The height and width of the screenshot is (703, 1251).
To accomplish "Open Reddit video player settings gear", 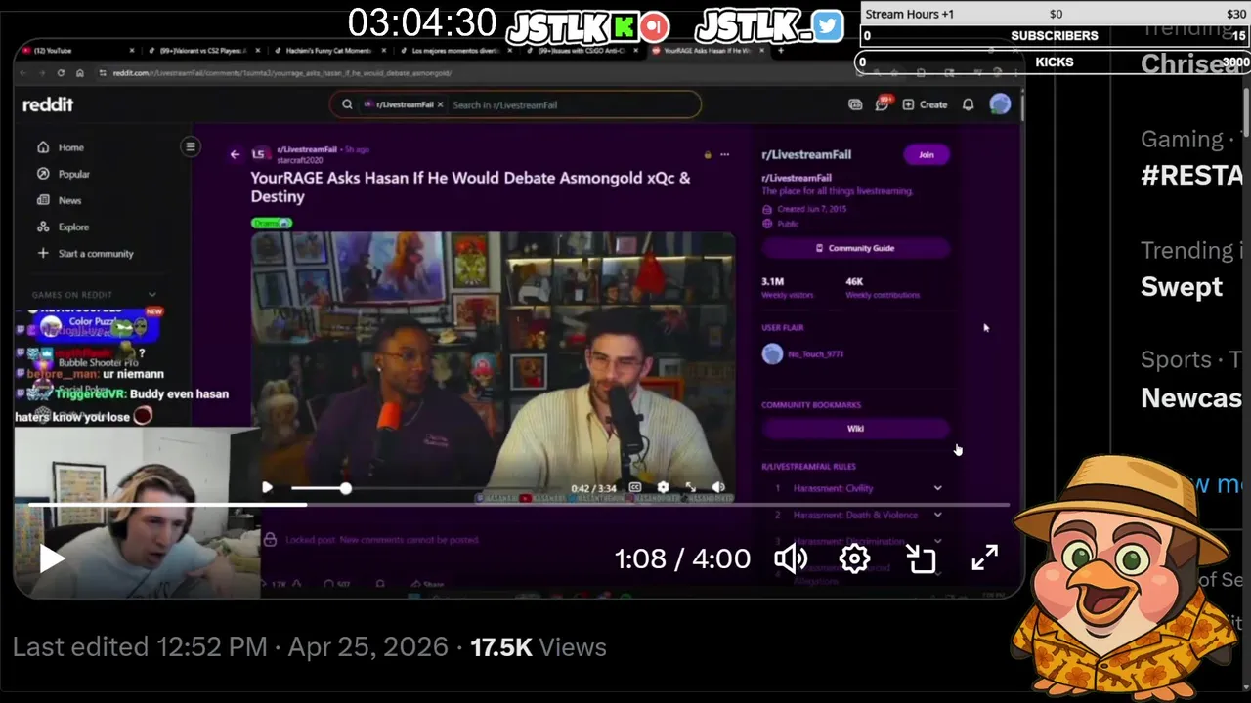I will point(663,487).
